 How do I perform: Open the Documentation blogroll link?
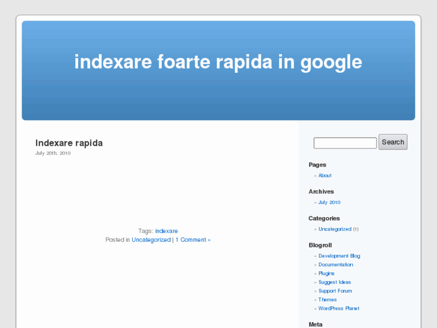(335, 265)
